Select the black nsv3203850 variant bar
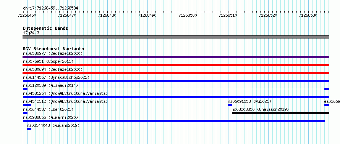The image size is (340, 144). pyautogui.click(x=280, y=113)
